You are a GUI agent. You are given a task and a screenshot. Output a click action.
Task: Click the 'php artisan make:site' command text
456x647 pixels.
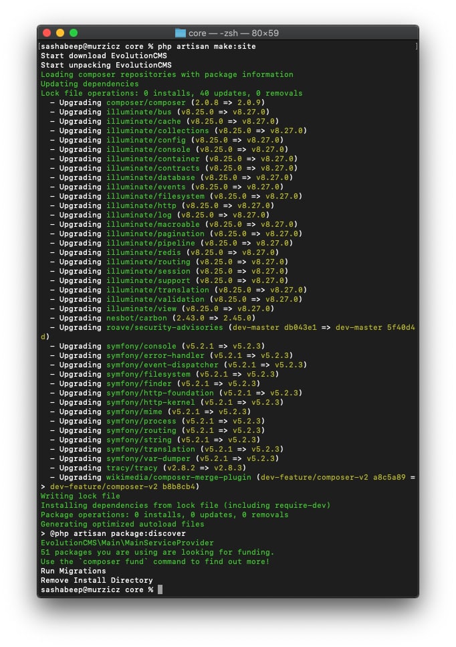pos(207,46)
